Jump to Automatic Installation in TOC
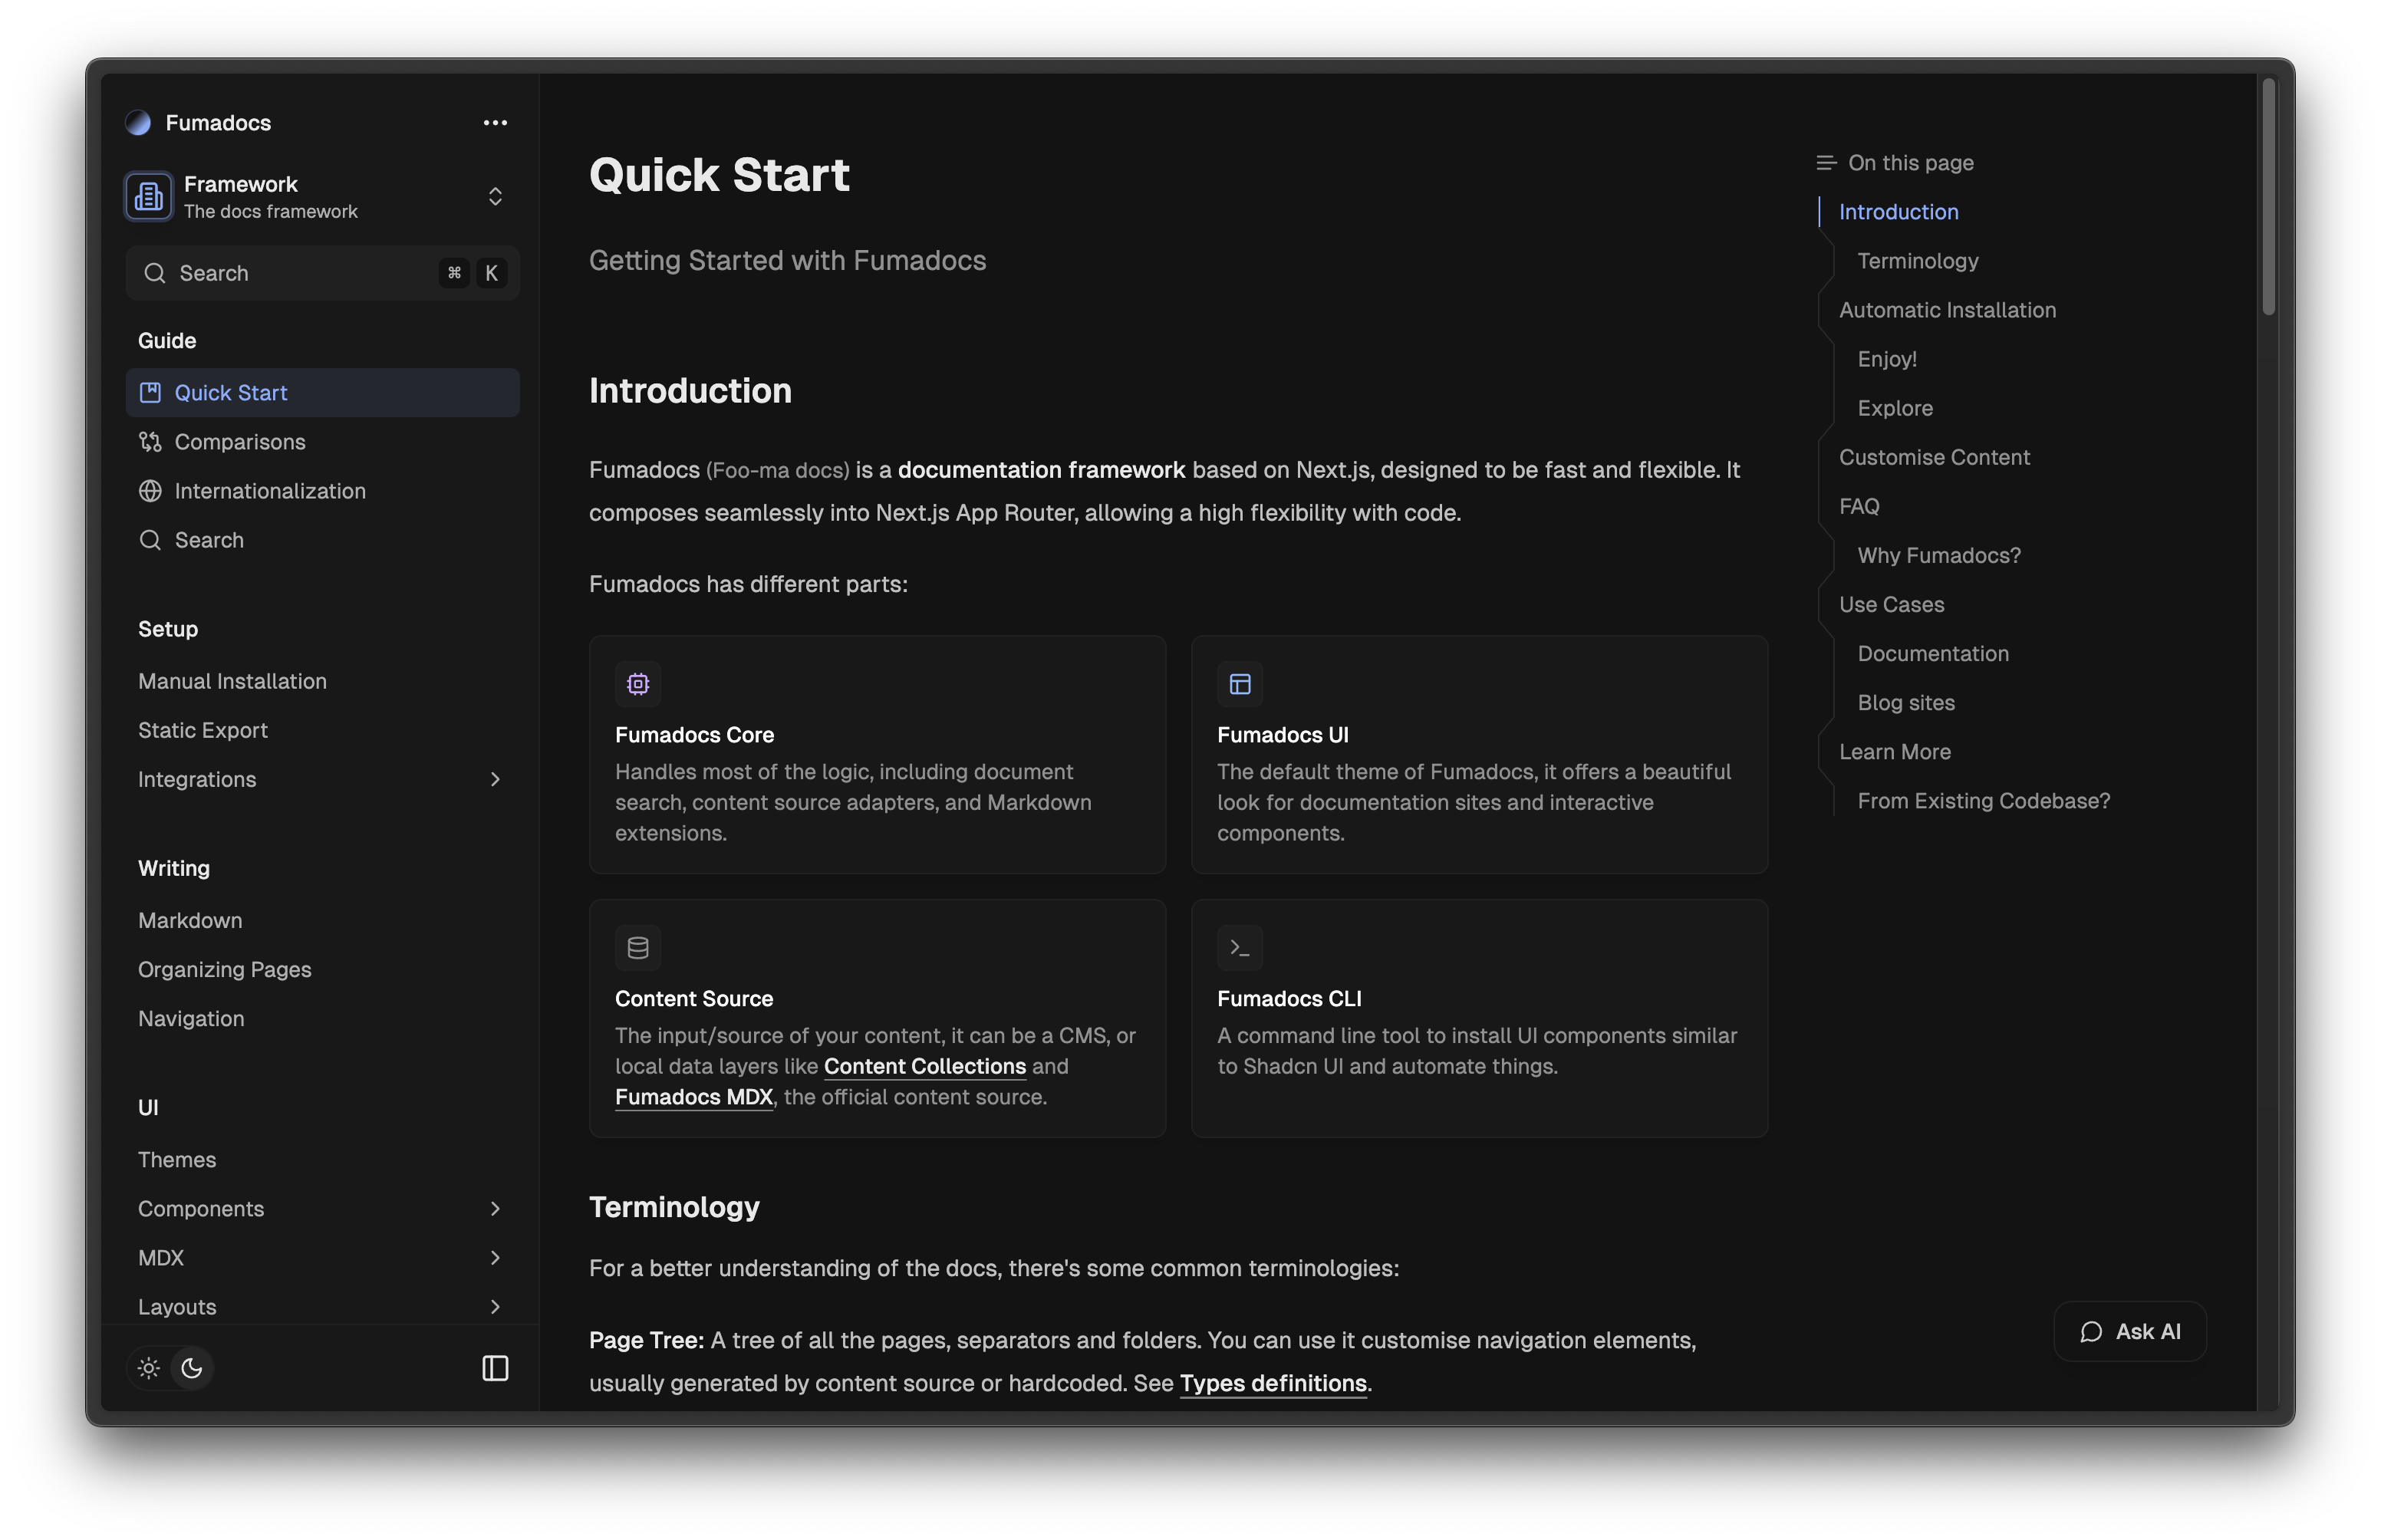The image size is (2381, 1540). (1947, 310)
